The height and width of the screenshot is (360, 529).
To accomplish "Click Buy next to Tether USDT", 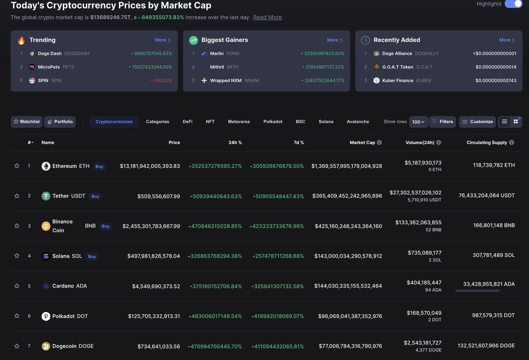I will [95, 196].
